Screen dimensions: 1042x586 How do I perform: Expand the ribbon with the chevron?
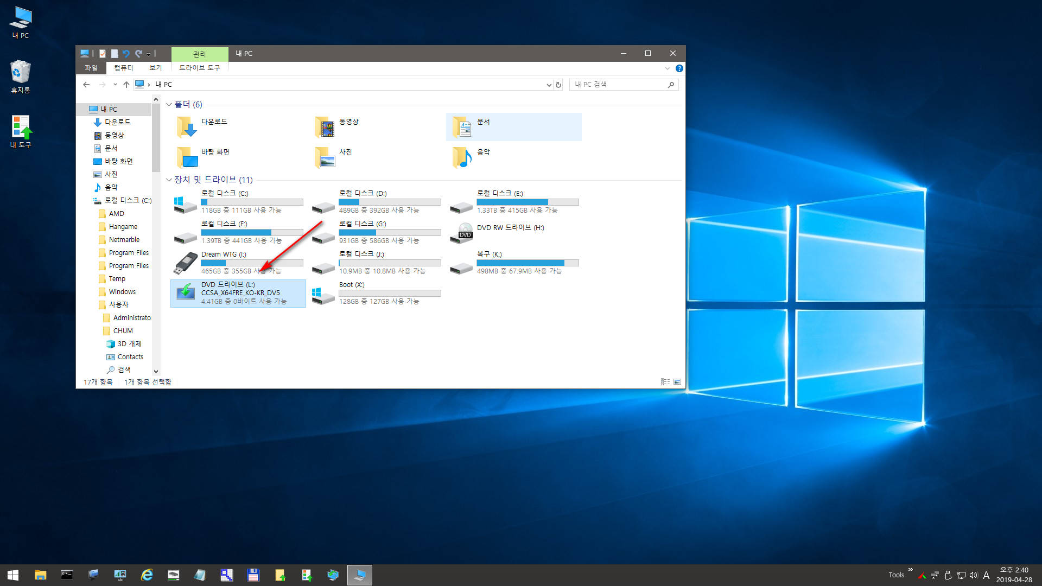pyautogui.click(x=667, y=68)
